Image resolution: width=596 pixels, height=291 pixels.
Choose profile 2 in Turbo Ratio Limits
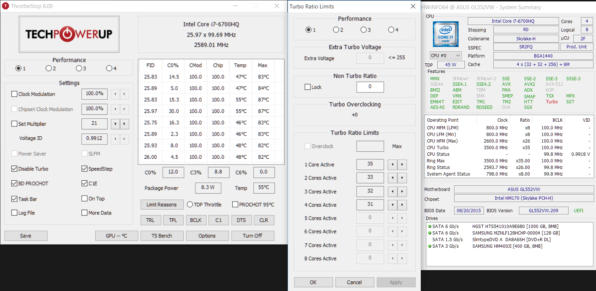338,30
